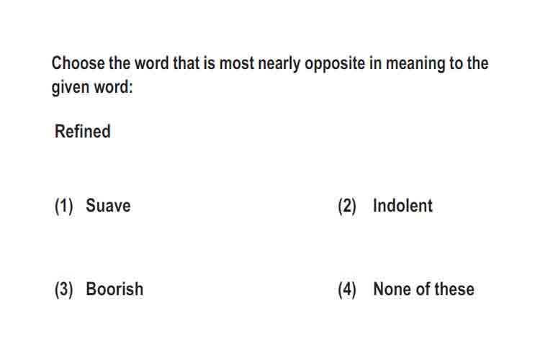The image size is (540, 360).
Task: Select the answer option Boorish
Action: [114, 289]
